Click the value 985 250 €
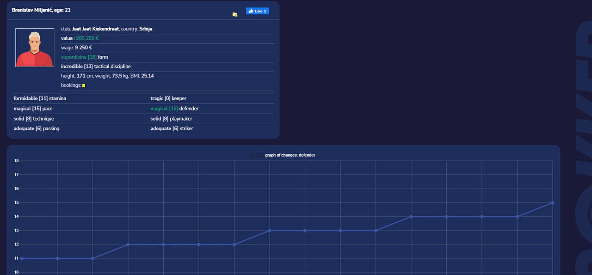592x275 pixels. (87, 38)
